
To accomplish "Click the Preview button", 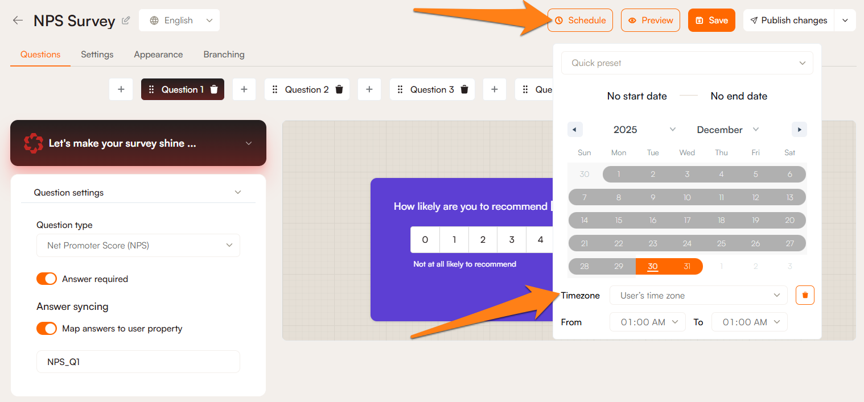I will point(650,20).
